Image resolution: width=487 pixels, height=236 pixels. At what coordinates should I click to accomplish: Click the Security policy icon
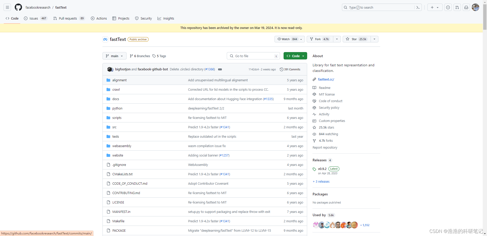(314, 108)
